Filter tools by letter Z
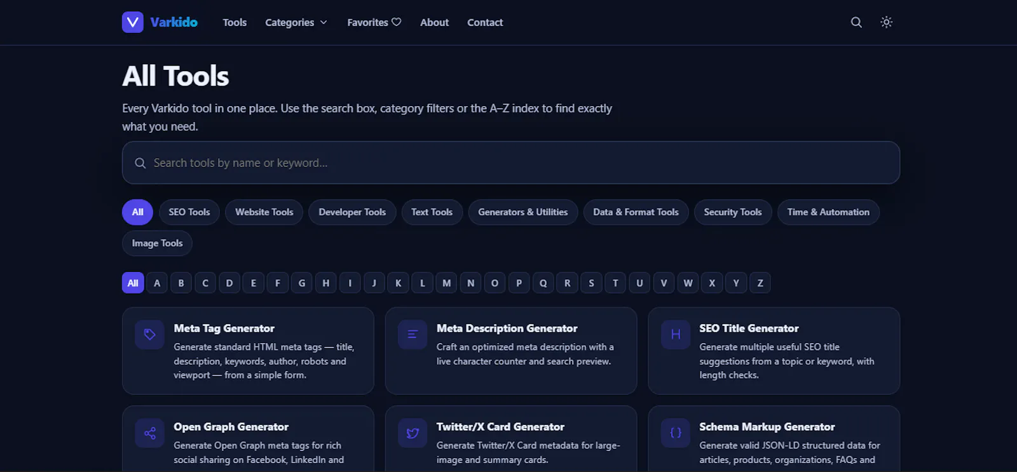 pyautogui.click(x=760, y=283)
